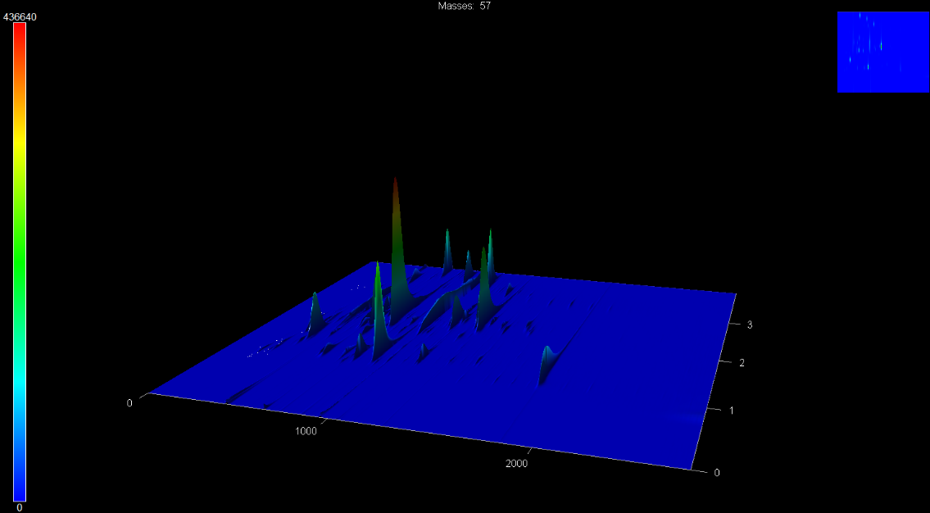
Task: Select the "Masses: 57" title text
Action: point(465,6)
